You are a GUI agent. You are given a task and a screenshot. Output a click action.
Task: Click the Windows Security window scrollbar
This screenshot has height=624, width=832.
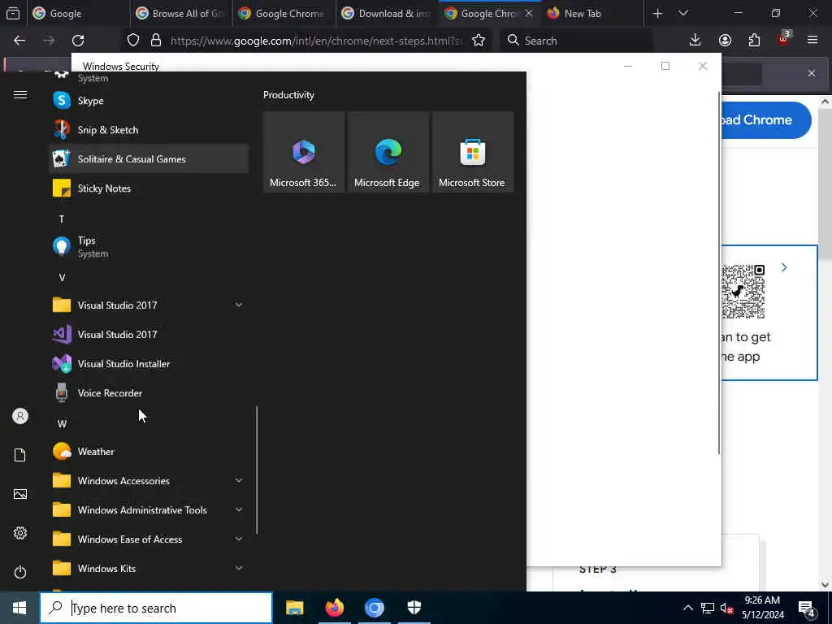719,273
